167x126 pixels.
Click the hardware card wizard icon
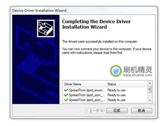pos(46,28)
